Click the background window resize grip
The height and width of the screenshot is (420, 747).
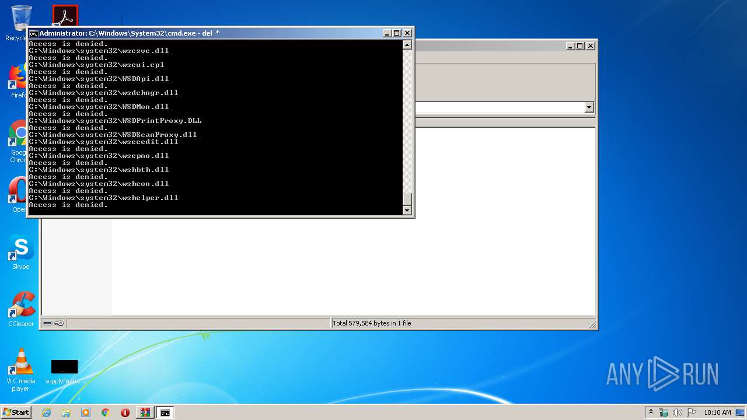(x=592, y=324)
